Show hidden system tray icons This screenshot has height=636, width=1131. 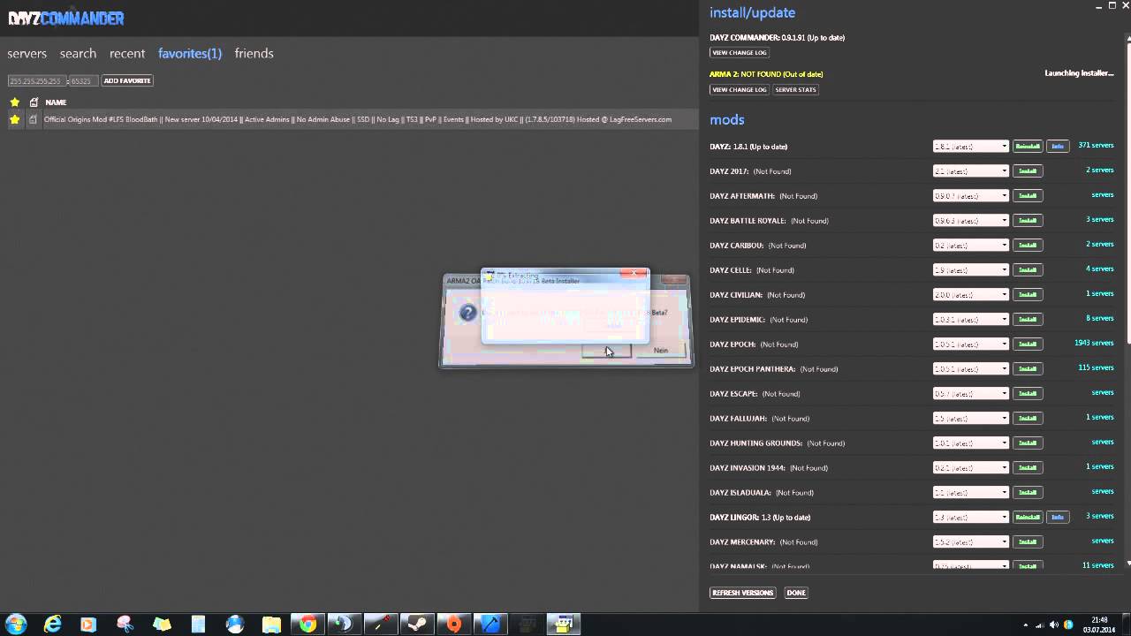(1025, 625)
